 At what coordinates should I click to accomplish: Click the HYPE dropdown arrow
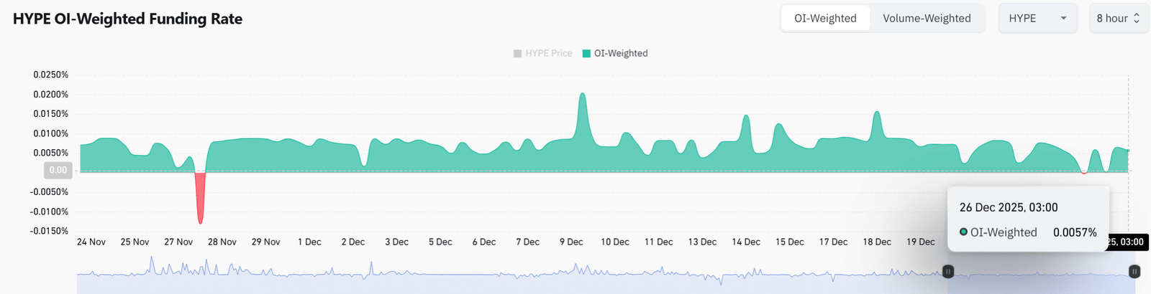point(1063,19)
